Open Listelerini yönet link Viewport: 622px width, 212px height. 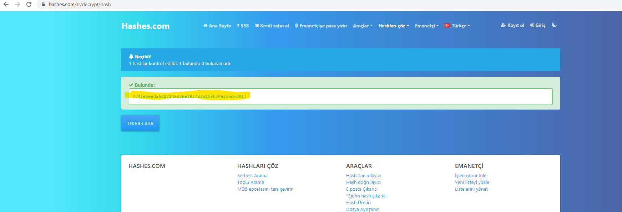coord(471,189)
